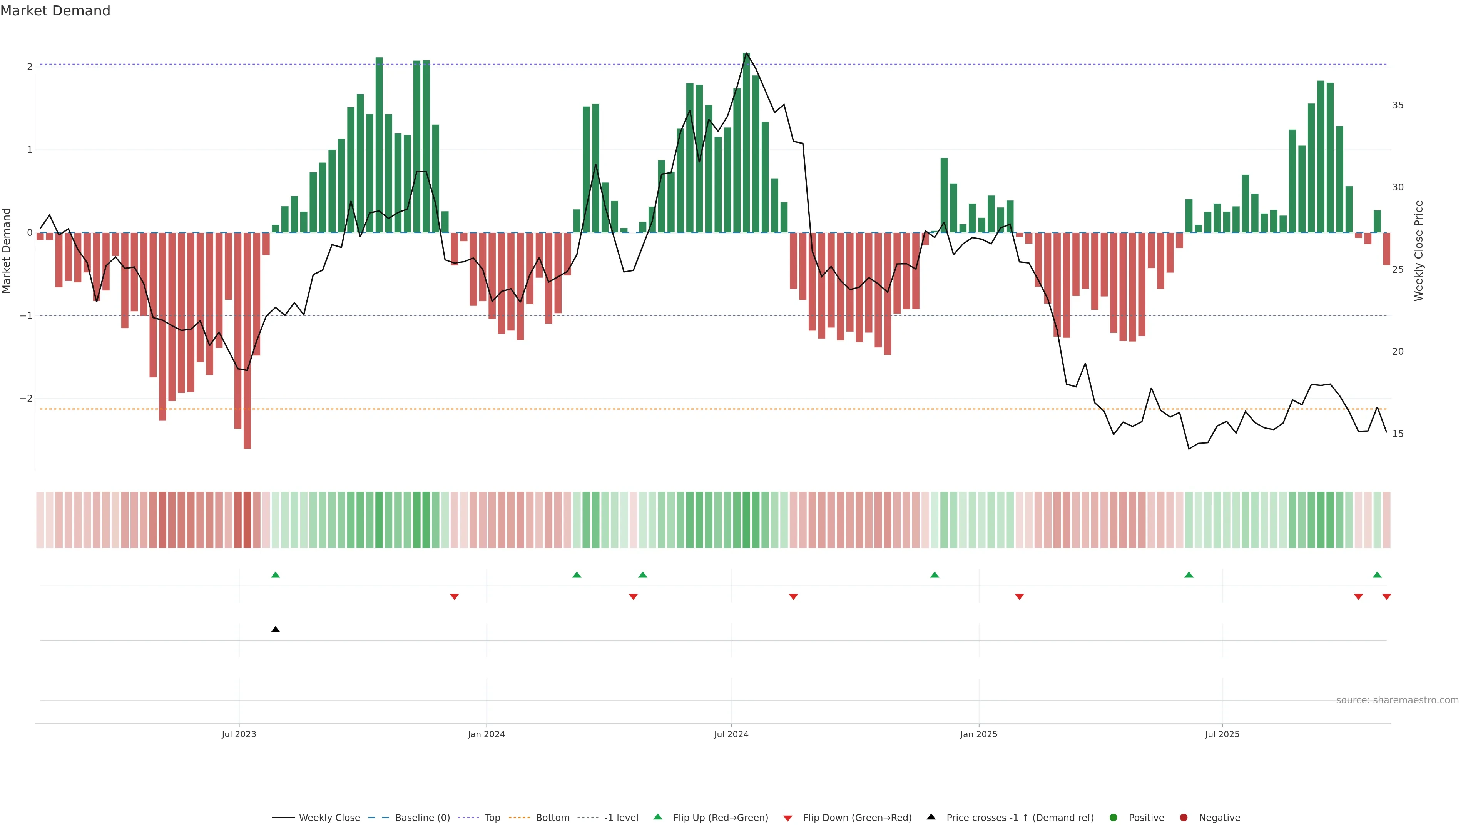Click the green Flip Up marker just before Jan 2025
Screen dimensions: 1478x831
pos(935,575)
